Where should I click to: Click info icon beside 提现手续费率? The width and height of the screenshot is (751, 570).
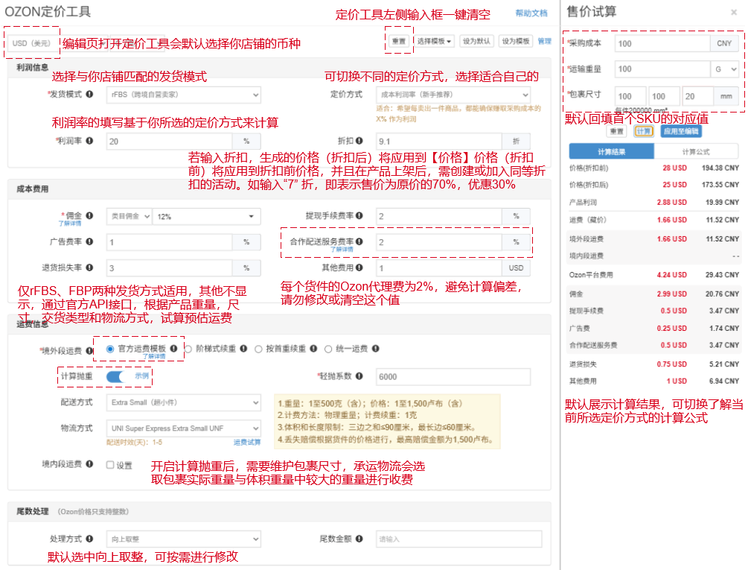click(x=359, y=216)
